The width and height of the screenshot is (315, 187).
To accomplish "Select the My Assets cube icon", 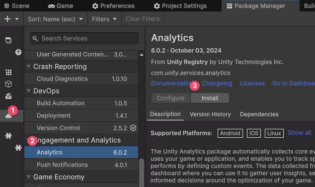I will coord(8,84).
